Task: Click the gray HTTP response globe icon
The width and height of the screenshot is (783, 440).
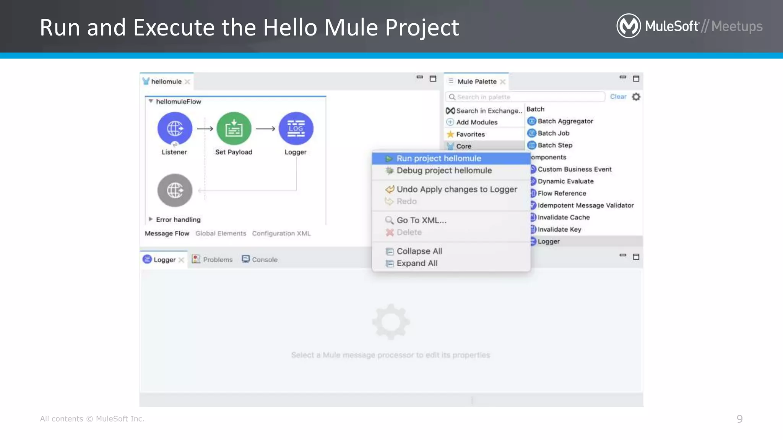Action: point(175,190)
